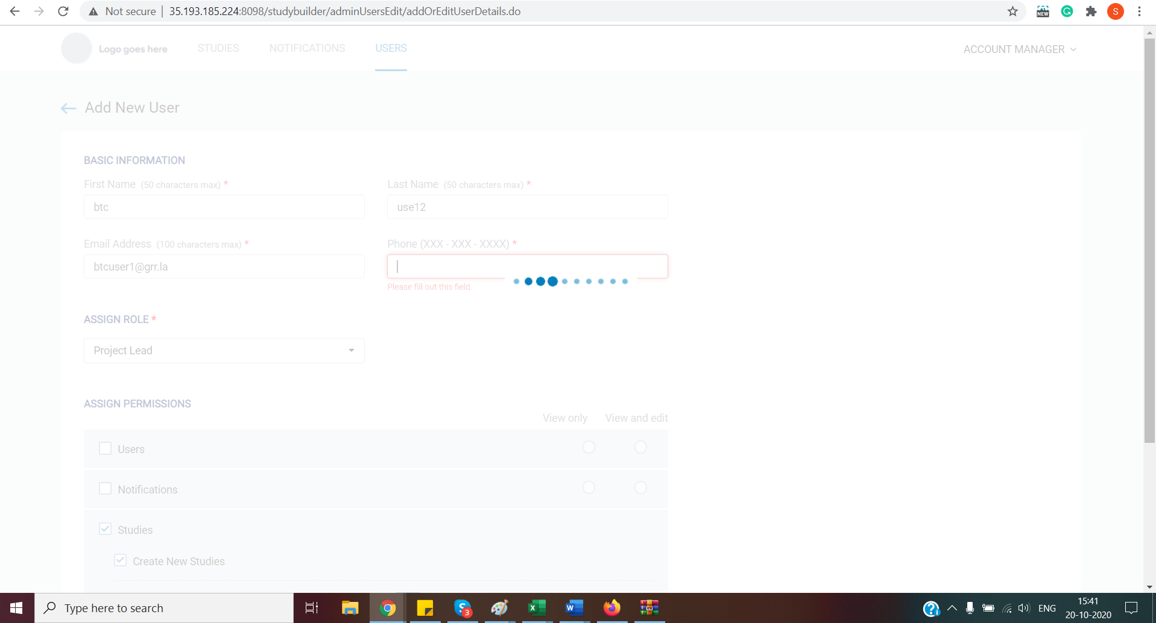Switch to the NOTIFICATIONS tab
1156x623 pixels.
click(x=307, y=48)
